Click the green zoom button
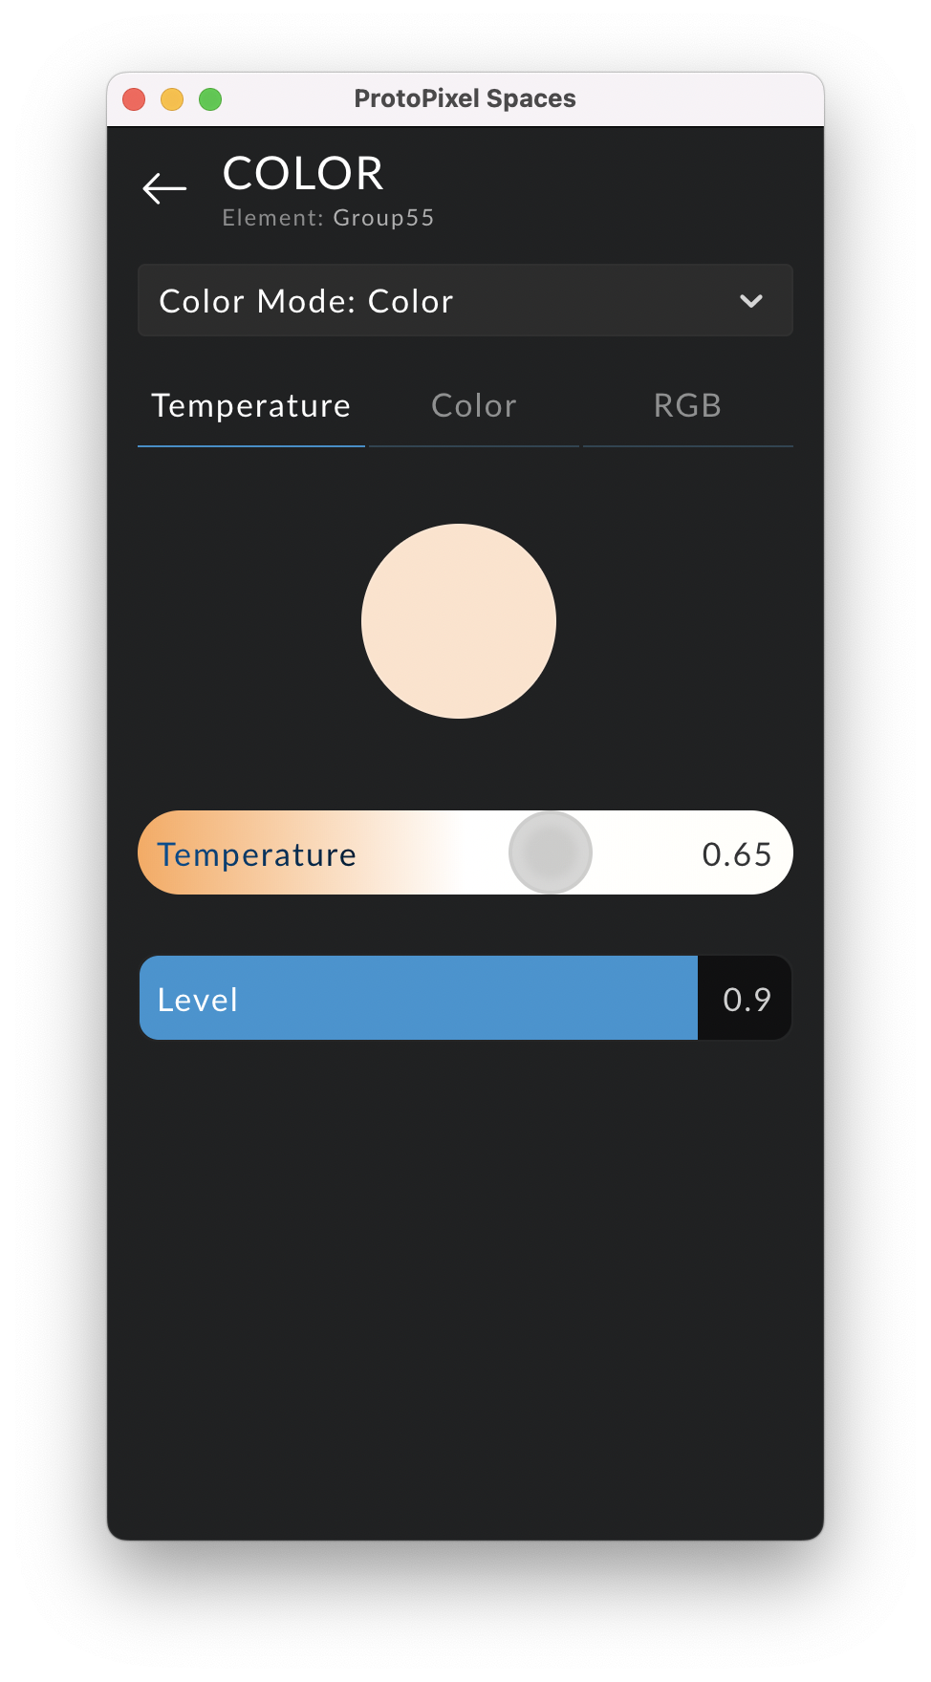This screenshot has width=931, height=1682. (210, 98)
